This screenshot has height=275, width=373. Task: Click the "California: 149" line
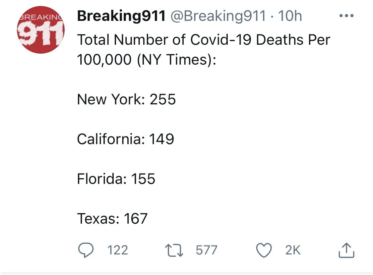pos(125,139)
